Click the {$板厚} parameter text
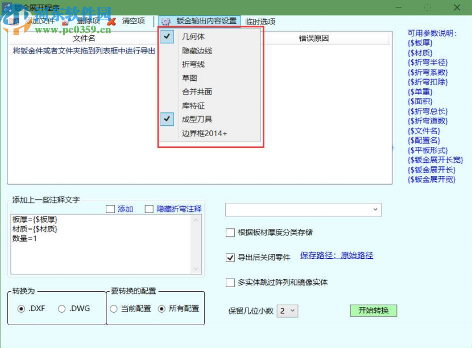Image resolution: width=472 pixels, height=348 pixels. coord(420,43)
